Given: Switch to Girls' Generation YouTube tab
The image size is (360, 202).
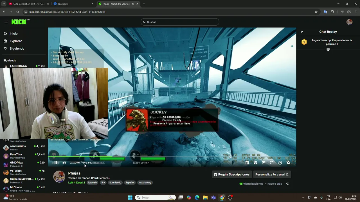Looking at the screenshot, I should pos(28,4).
